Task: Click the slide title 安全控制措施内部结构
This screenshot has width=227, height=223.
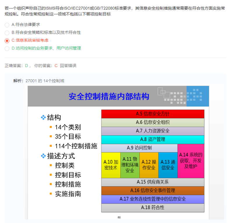Action: click(109, 96)
